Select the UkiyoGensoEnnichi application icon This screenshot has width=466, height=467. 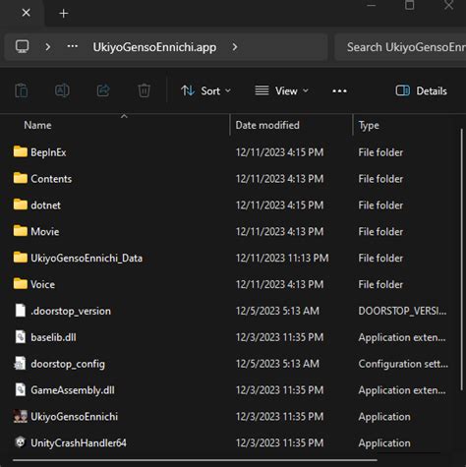pyautogui.click(x=21, y=416)
